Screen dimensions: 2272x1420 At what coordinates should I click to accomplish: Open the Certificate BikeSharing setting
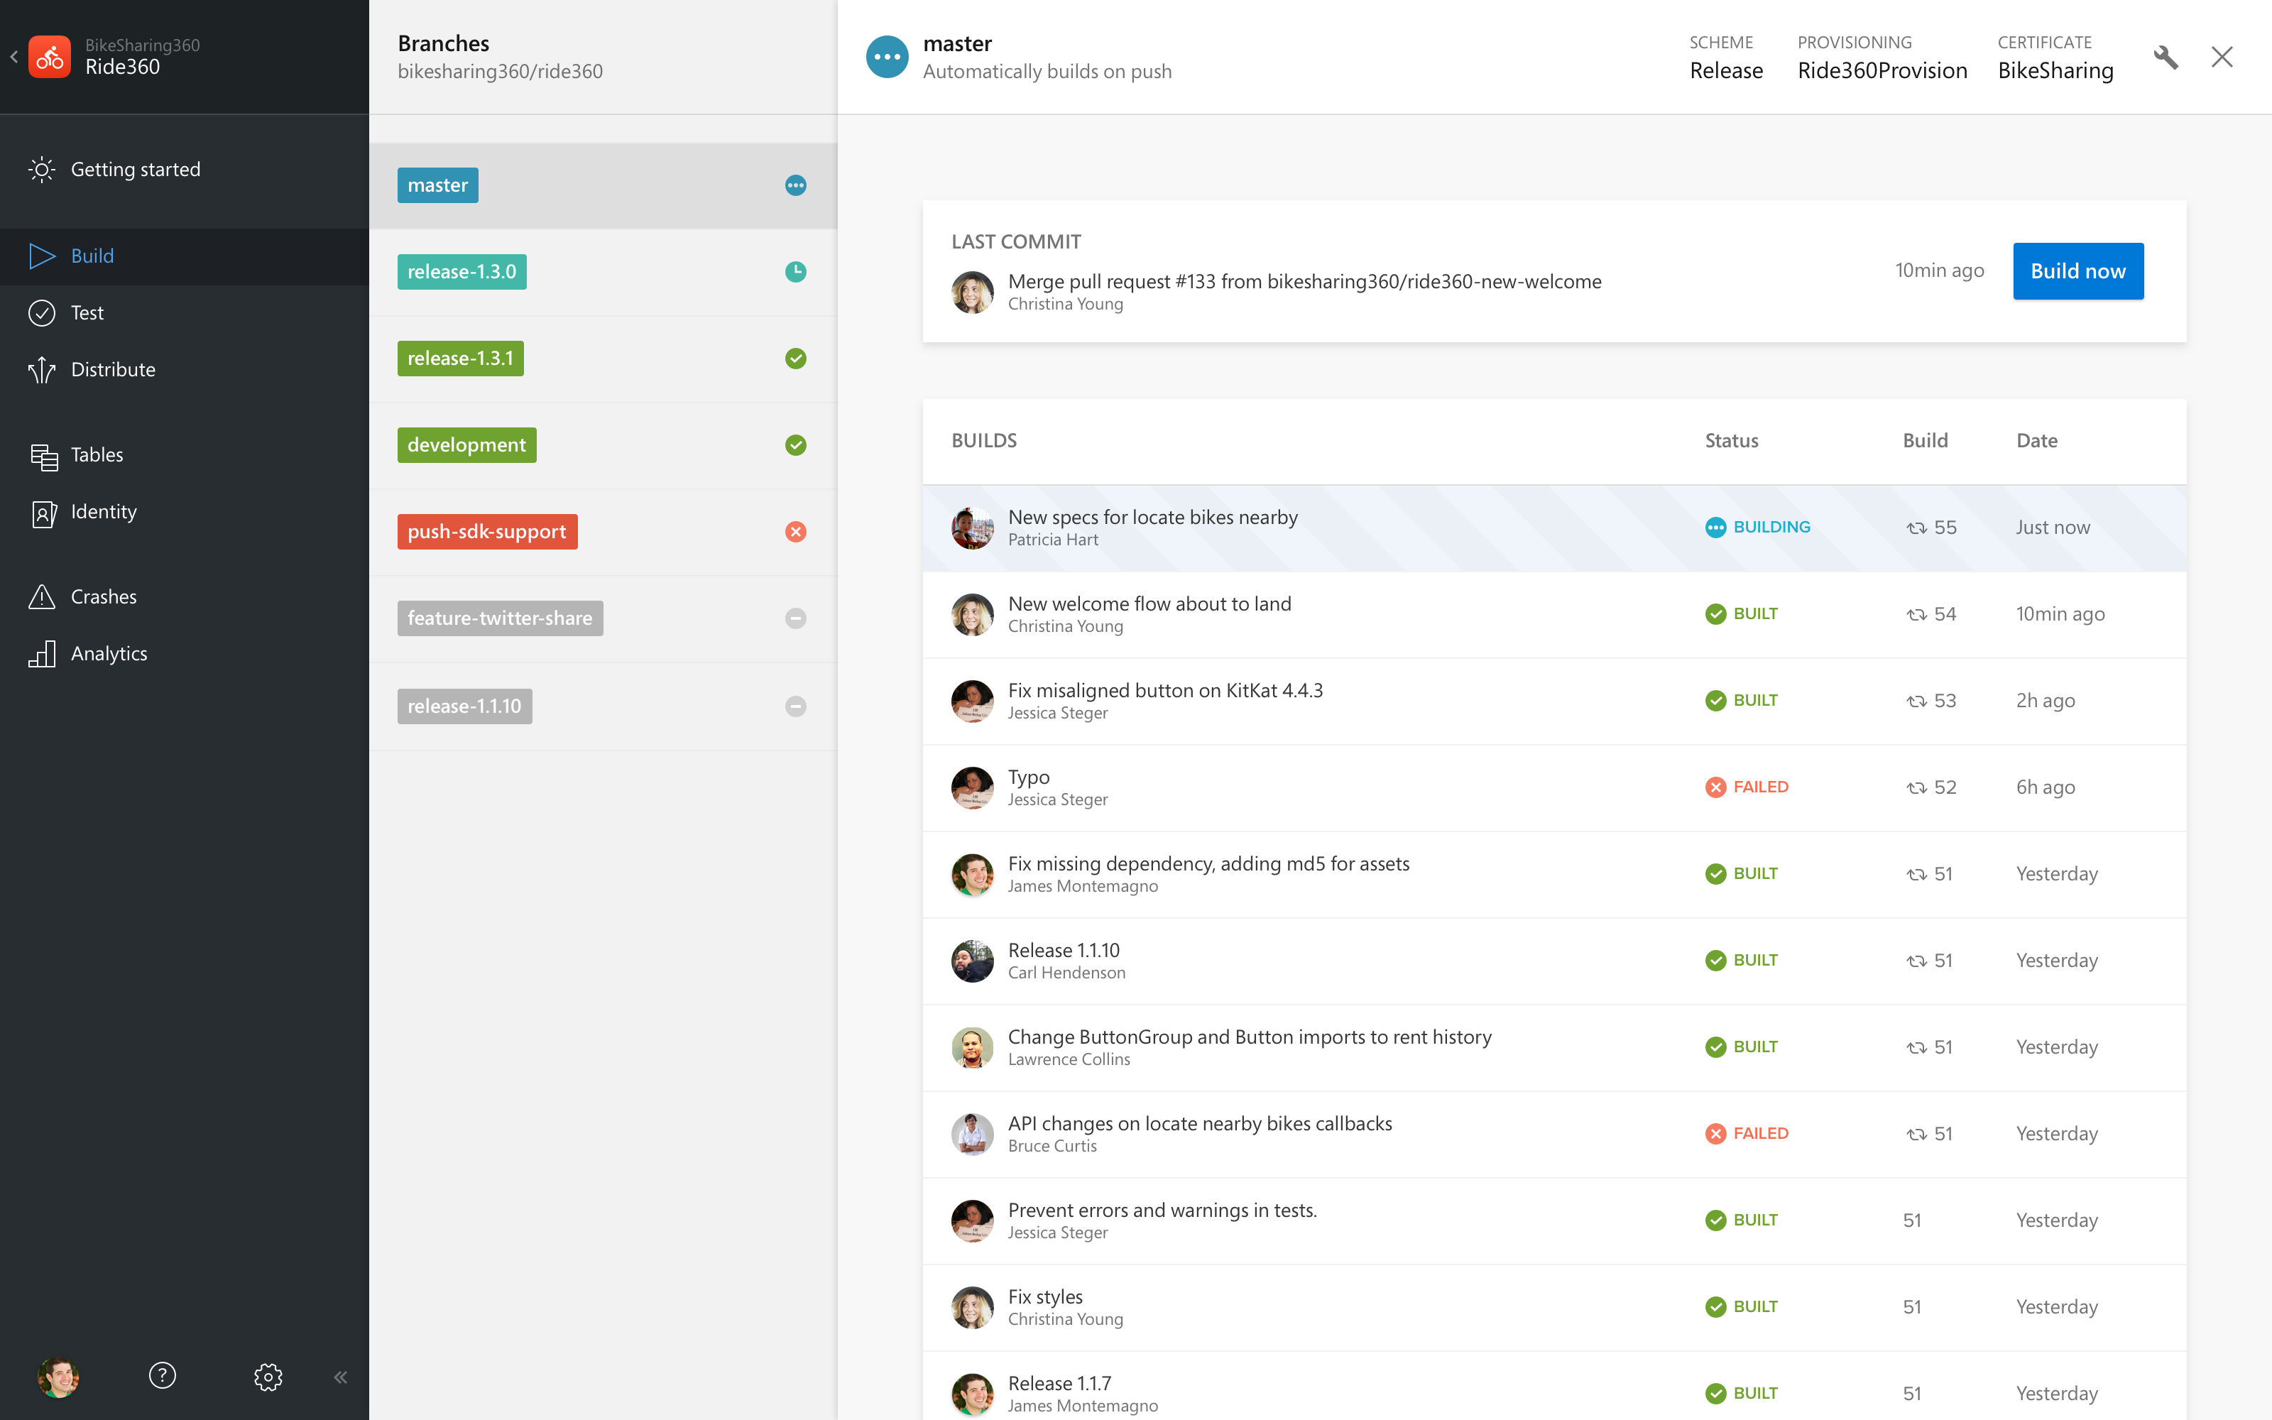pos(2055,70)
